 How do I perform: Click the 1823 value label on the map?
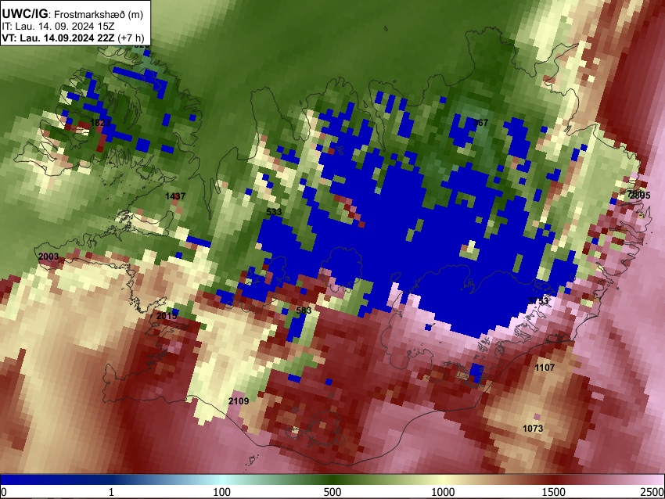(x=100, y=123)
